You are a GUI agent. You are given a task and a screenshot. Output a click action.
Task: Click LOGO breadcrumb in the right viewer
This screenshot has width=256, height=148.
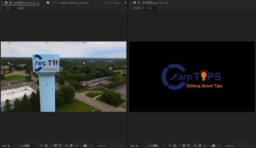click(149, 8)
